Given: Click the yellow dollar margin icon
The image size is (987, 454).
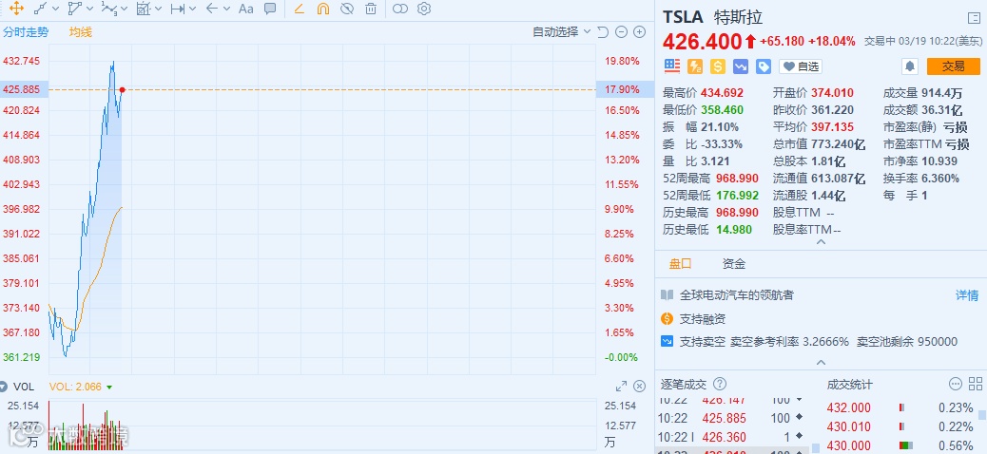Looking at the screenshot, I should coord(718,66).
